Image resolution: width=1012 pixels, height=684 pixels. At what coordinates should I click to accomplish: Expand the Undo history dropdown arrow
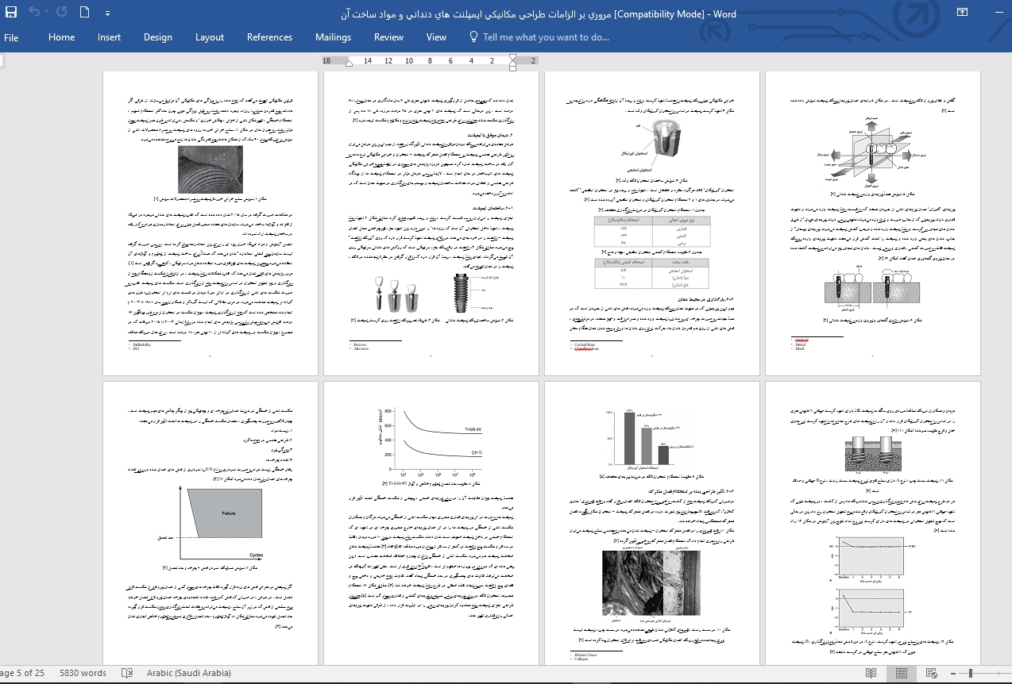(46, 13)
